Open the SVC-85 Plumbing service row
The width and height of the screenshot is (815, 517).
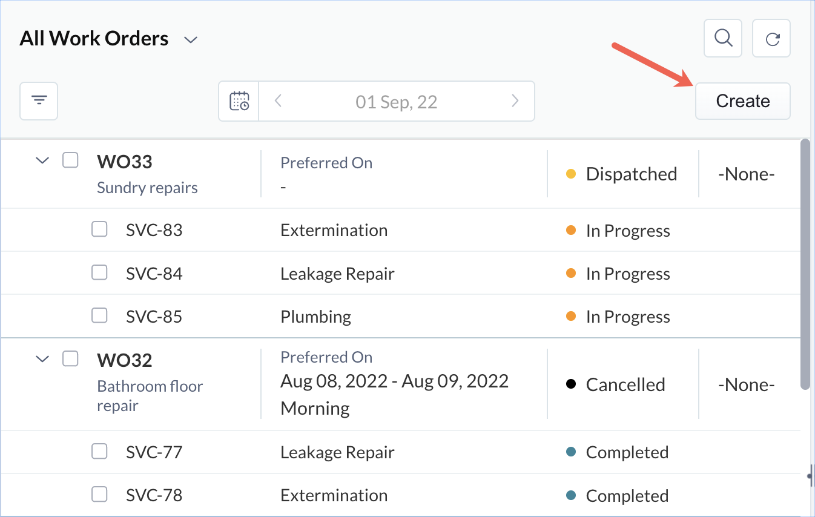[x=315, y=317]
